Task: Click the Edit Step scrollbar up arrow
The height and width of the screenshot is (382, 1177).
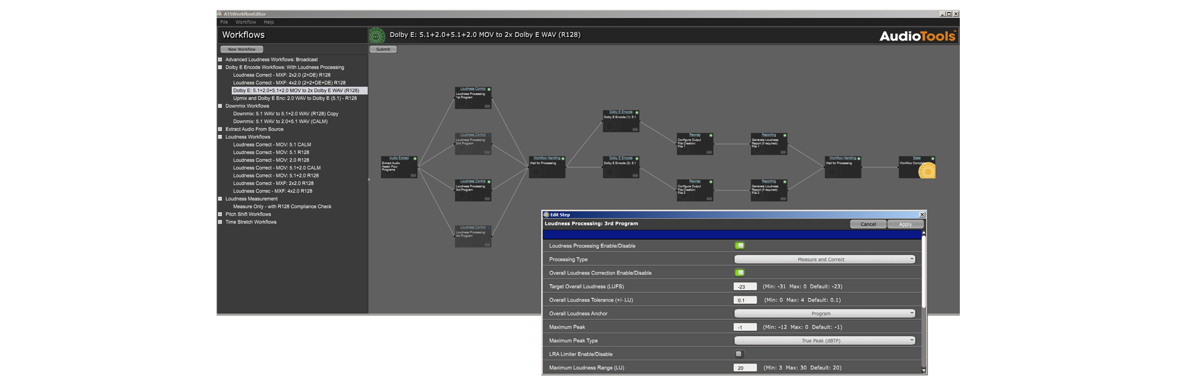Action: coord(923,233)
